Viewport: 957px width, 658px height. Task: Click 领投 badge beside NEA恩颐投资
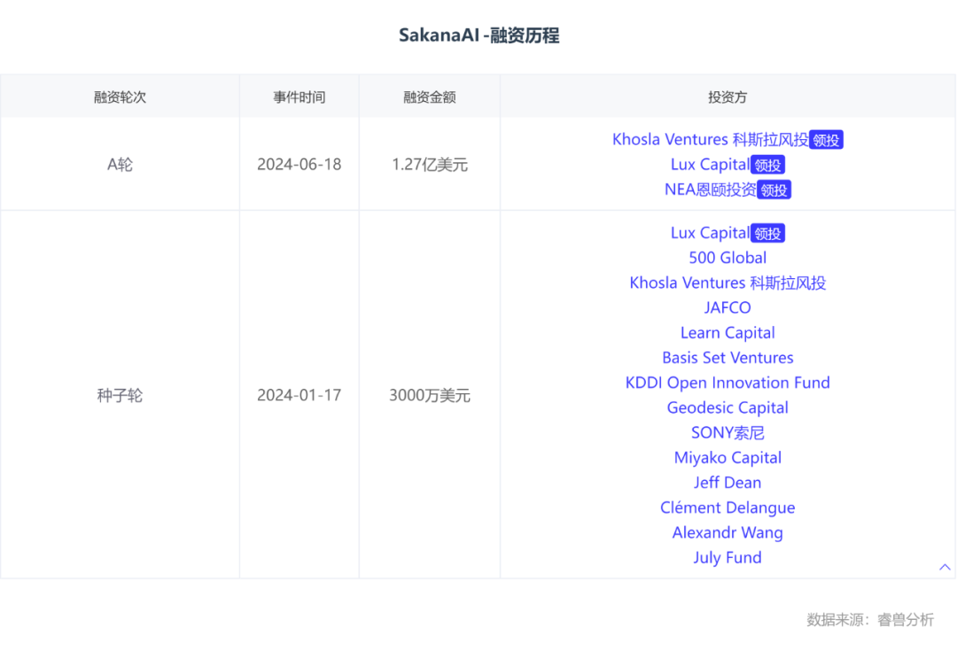(x=774, y=190)
